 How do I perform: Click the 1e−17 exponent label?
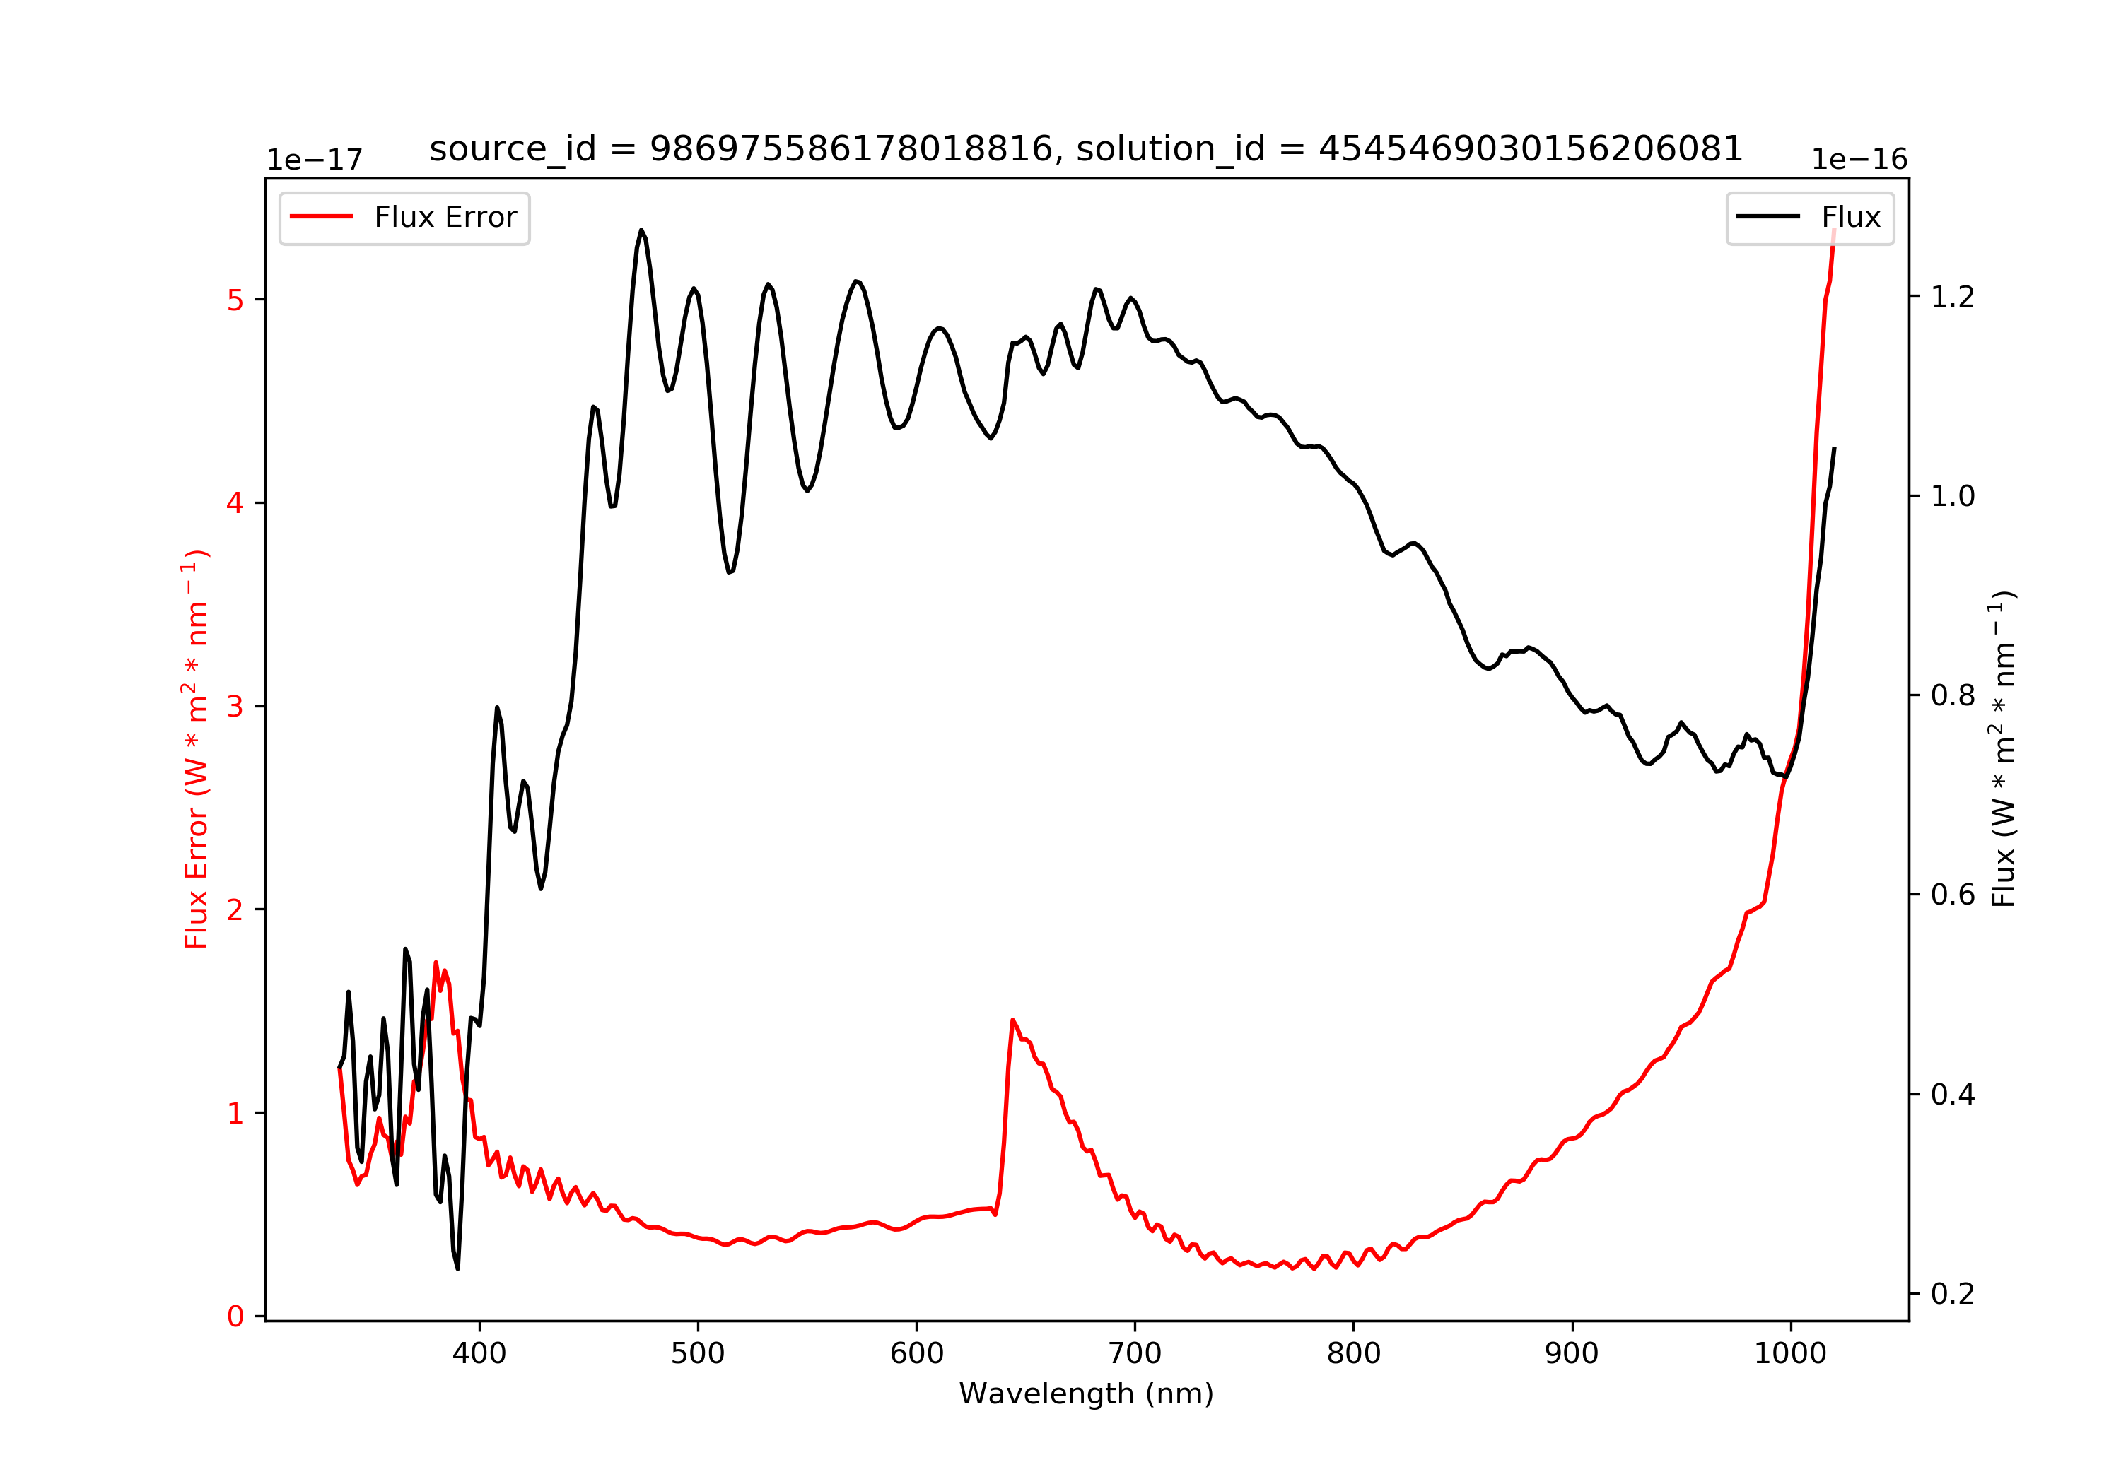pos(315,160)
